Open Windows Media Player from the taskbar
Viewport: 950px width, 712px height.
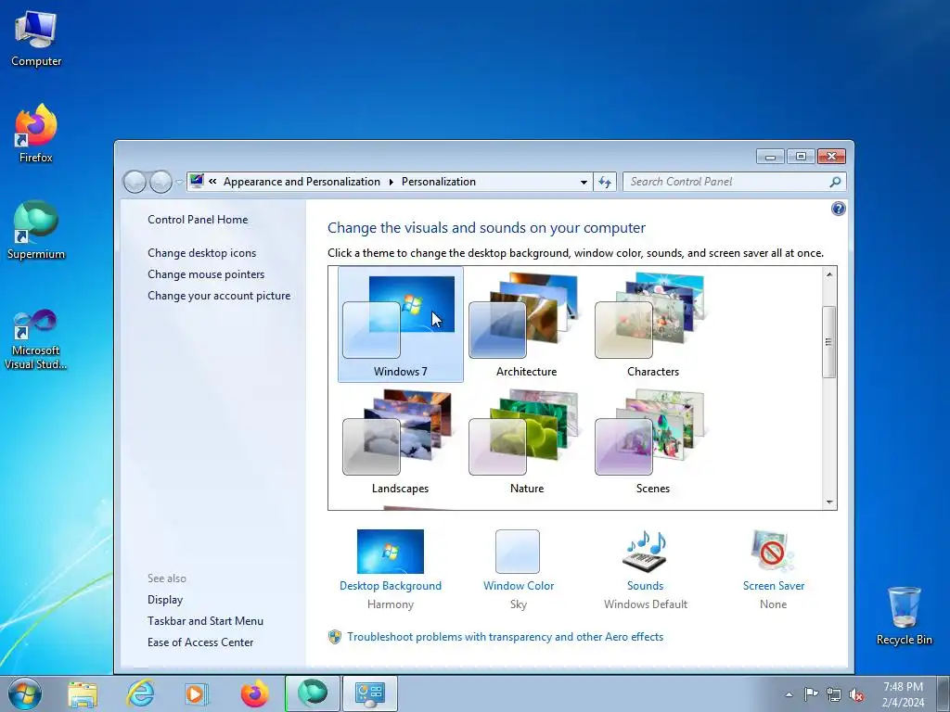197,693
